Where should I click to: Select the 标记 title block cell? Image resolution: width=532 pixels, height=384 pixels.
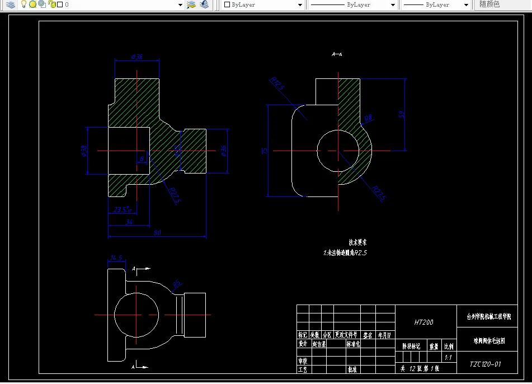302,335
